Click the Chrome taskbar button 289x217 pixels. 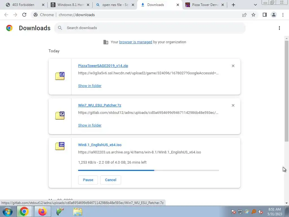tap(24, 211)
